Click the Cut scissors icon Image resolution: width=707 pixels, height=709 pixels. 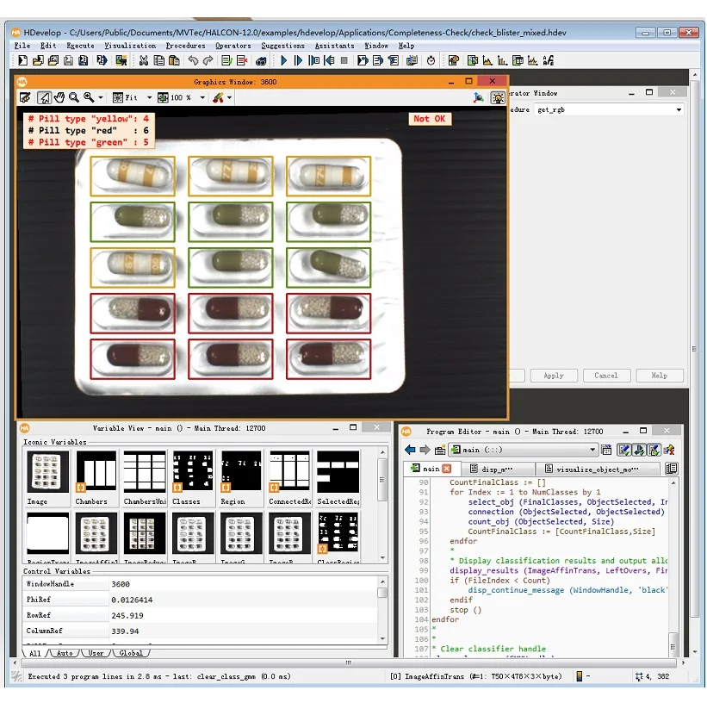[x=144, y=60]
